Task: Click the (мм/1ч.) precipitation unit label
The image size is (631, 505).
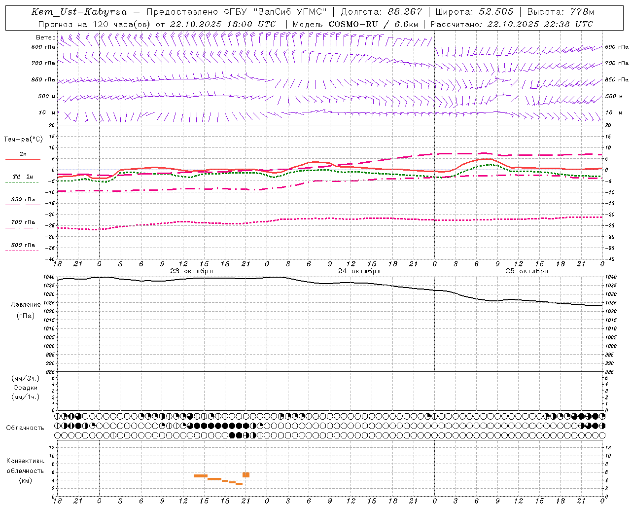Action: coord(26,397)
